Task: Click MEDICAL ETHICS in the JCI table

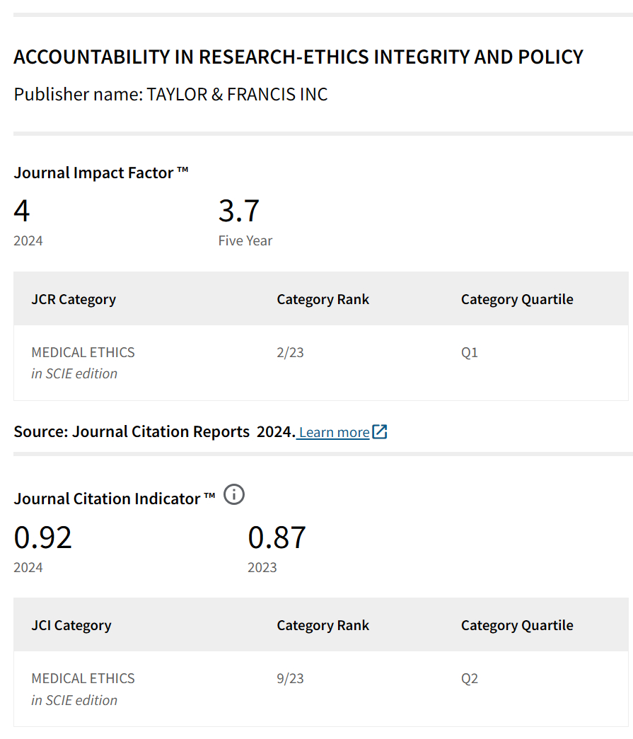Action: tap(83, 678)
